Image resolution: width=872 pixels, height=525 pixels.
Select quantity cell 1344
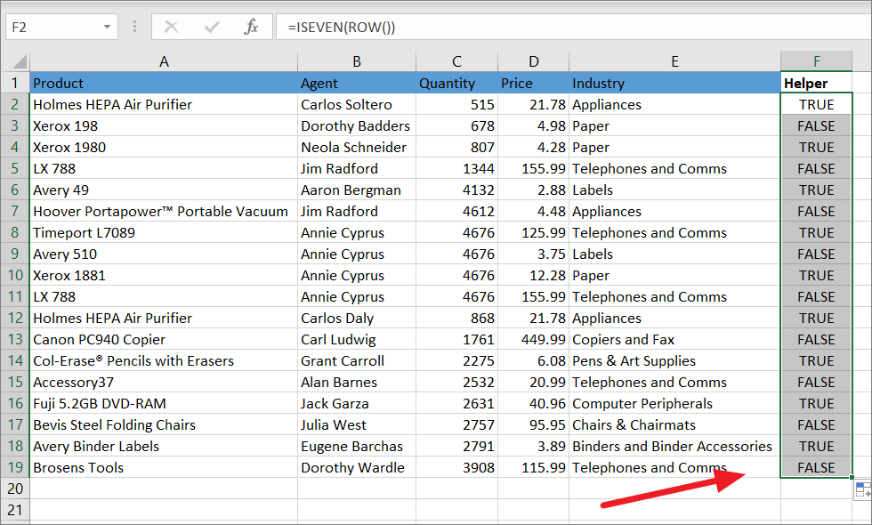coord(456,168)
